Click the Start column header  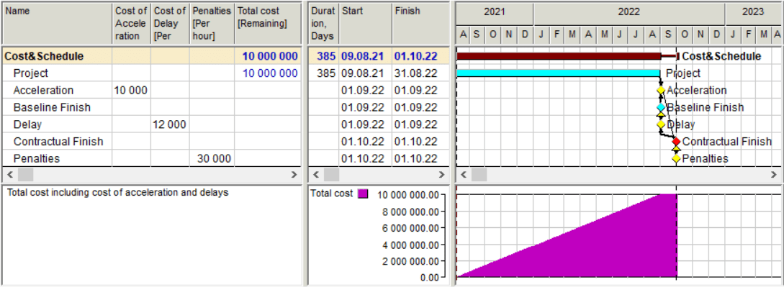click(366, 24)
